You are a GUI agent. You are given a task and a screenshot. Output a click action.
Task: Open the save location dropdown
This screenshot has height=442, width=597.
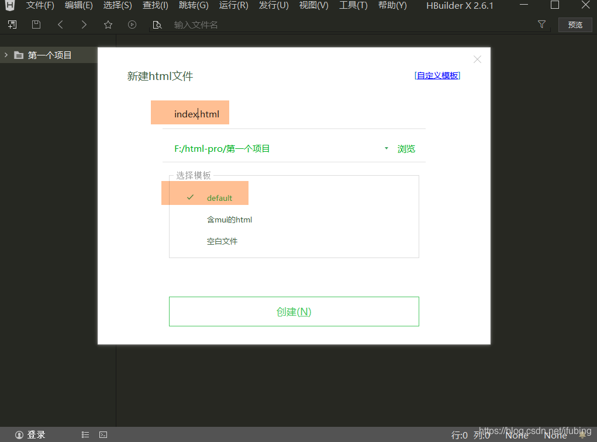386,148
